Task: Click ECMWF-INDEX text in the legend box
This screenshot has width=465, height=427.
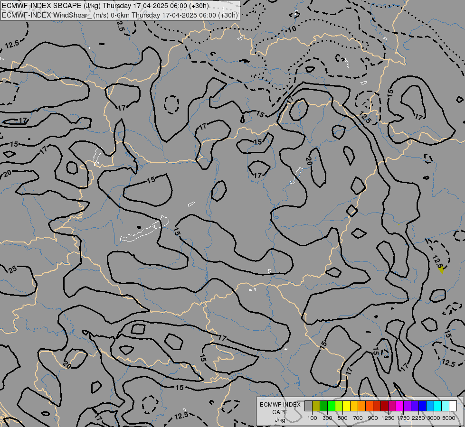Action: click(x=280, y=405)
